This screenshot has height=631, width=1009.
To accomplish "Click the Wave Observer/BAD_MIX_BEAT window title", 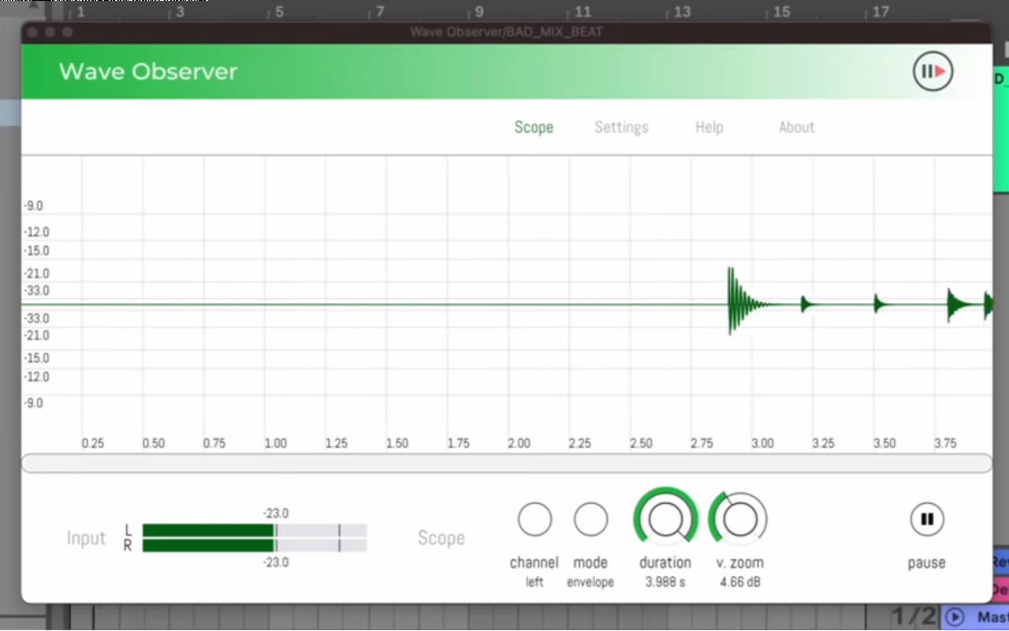I will point(506,32).
